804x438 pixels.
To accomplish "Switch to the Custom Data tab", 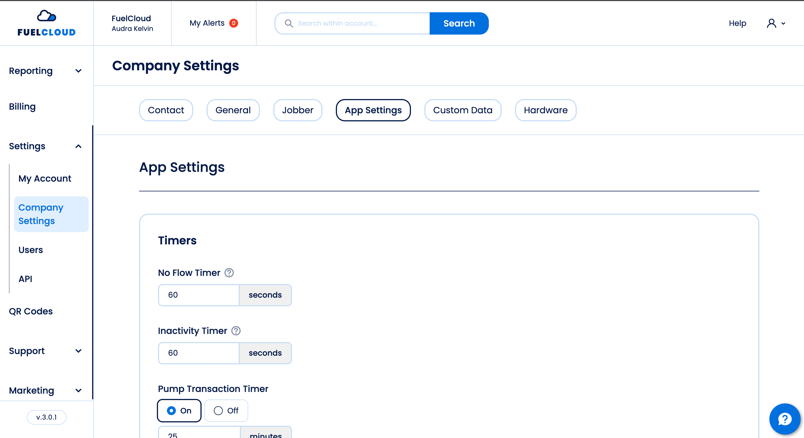I will point(463,110).
